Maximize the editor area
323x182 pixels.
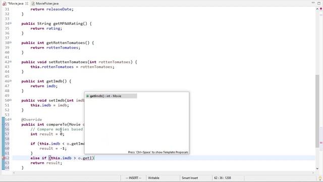coord(319,3)
